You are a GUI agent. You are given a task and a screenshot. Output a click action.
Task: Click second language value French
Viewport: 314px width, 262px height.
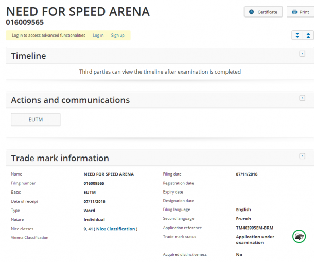[x=243, y=219]
